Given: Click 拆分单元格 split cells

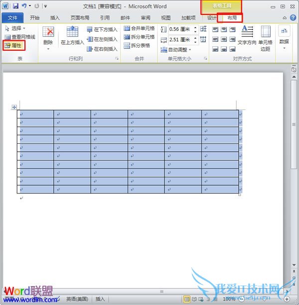Looking at the screenshot, I should (x=139, y=37).
